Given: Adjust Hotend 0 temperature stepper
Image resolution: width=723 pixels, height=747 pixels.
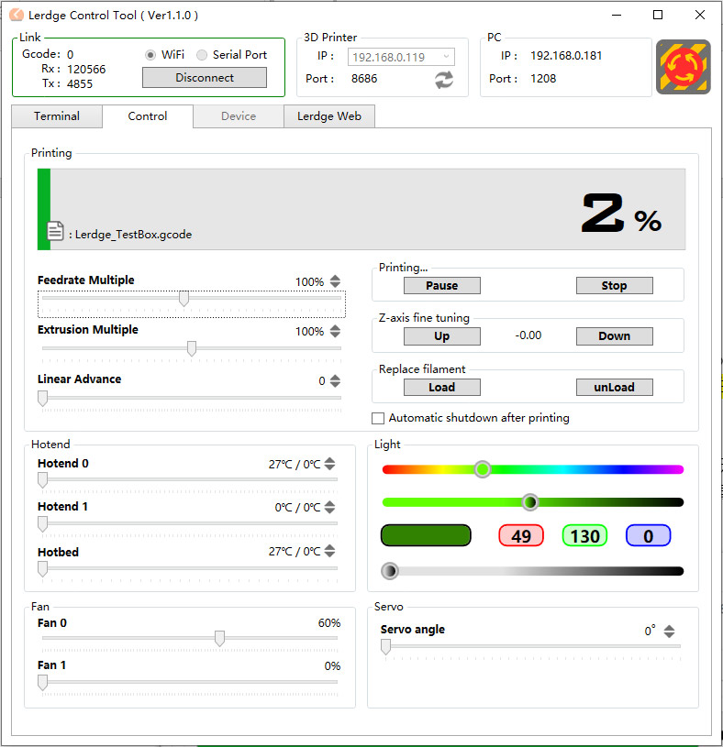Looking at the screenshot, I should pyautogui.click(x=329, y=464).
